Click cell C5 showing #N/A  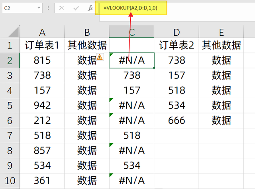tap(132, 105)
